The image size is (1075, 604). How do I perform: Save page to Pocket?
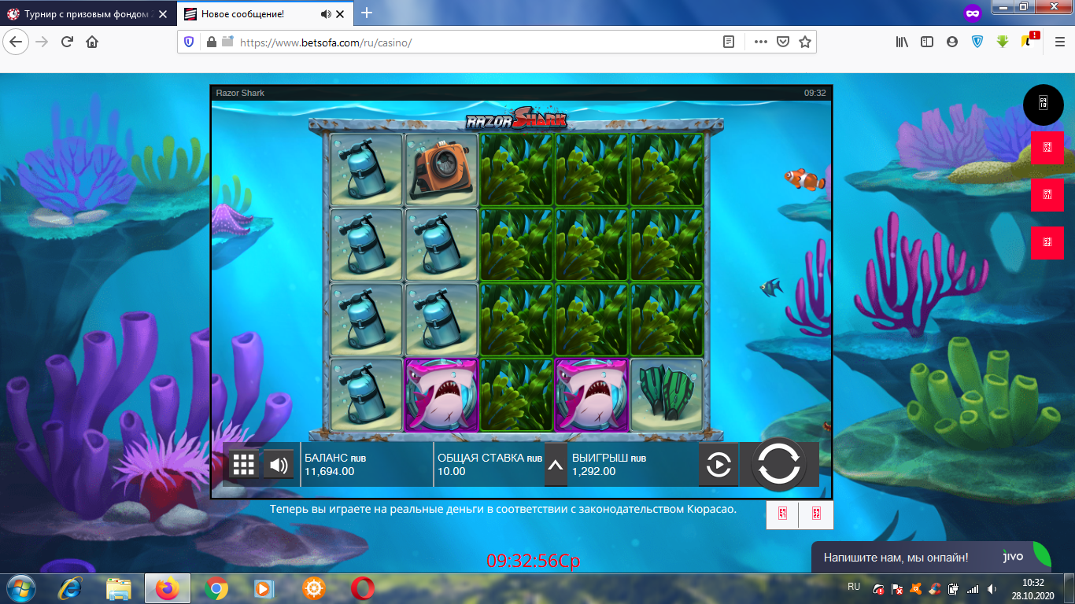click(783, 42)
